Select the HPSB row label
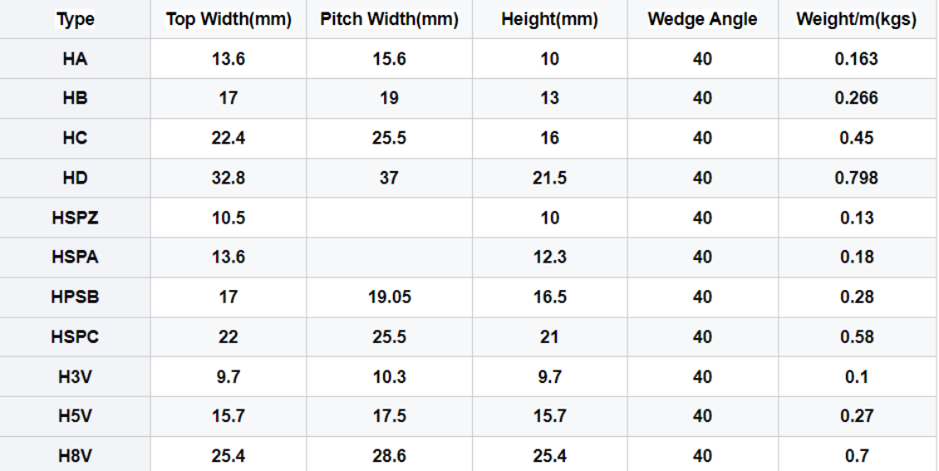This screenshot has height=471, width=939. (x=75, y=297)
